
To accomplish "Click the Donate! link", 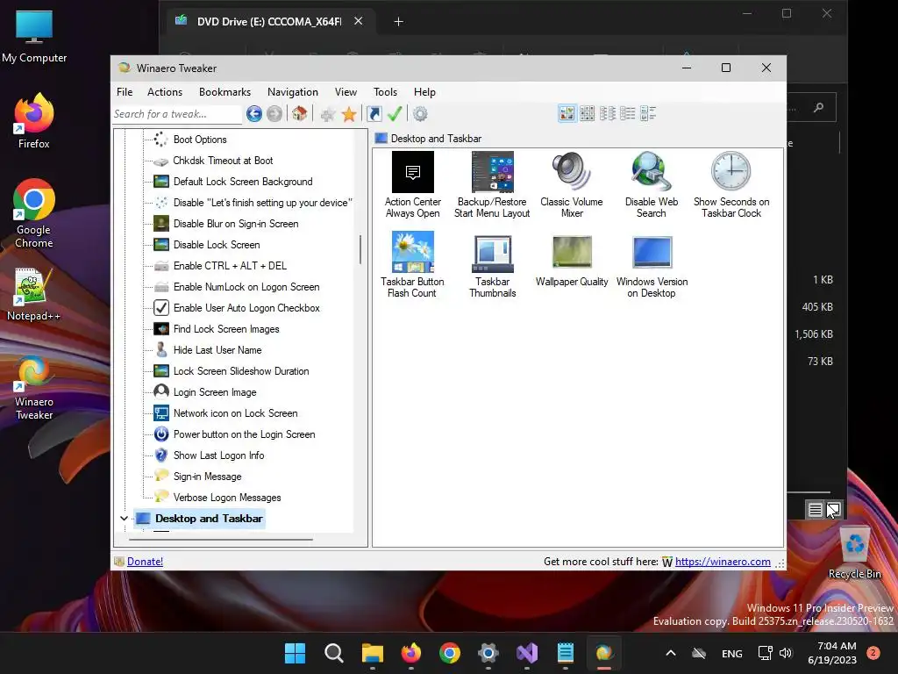I will [x=145, y=562].
